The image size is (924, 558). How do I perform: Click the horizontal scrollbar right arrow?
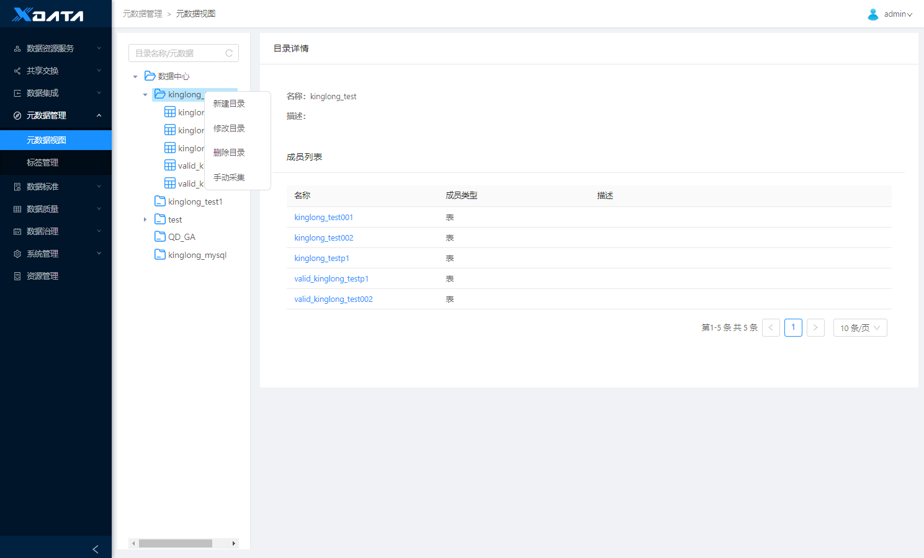pyautogui.click(x=234, y=543)
